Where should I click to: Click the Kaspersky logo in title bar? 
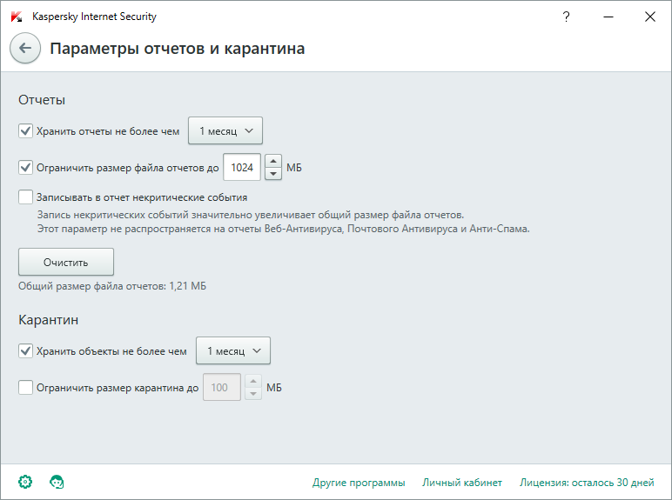coord(17,17)
